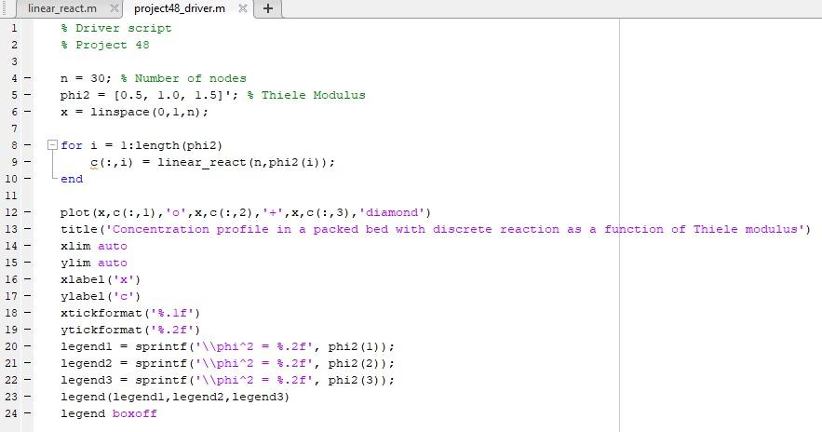This screenshot has height=432, width=822.
Task: Click the 'end' keyword on line 10
Action: [72, 180]
